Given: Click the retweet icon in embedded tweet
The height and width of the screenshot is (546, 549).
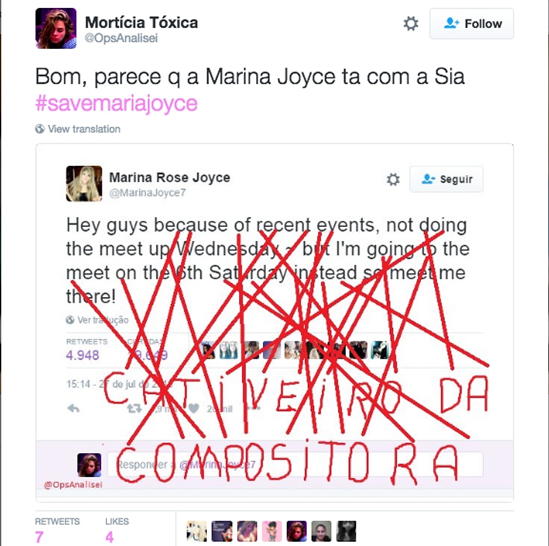Looking at the screenshot, I should tap(134, 408).
